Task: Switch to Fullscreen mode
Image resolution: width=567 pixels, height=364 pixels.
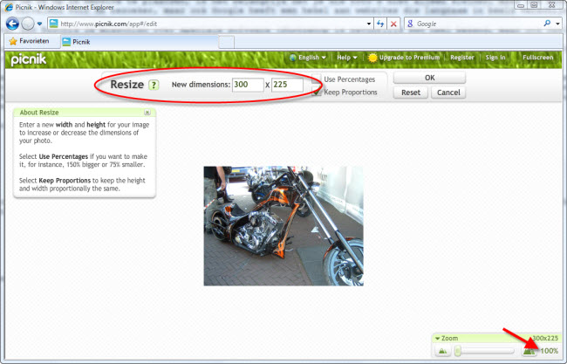Action: click(x=537, y=57)
